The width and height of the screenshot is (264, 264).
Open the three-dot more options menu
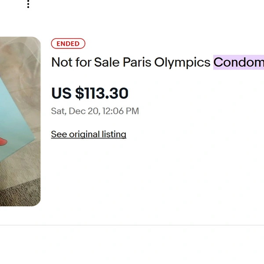pyautogui.click(x=28, y=4)
